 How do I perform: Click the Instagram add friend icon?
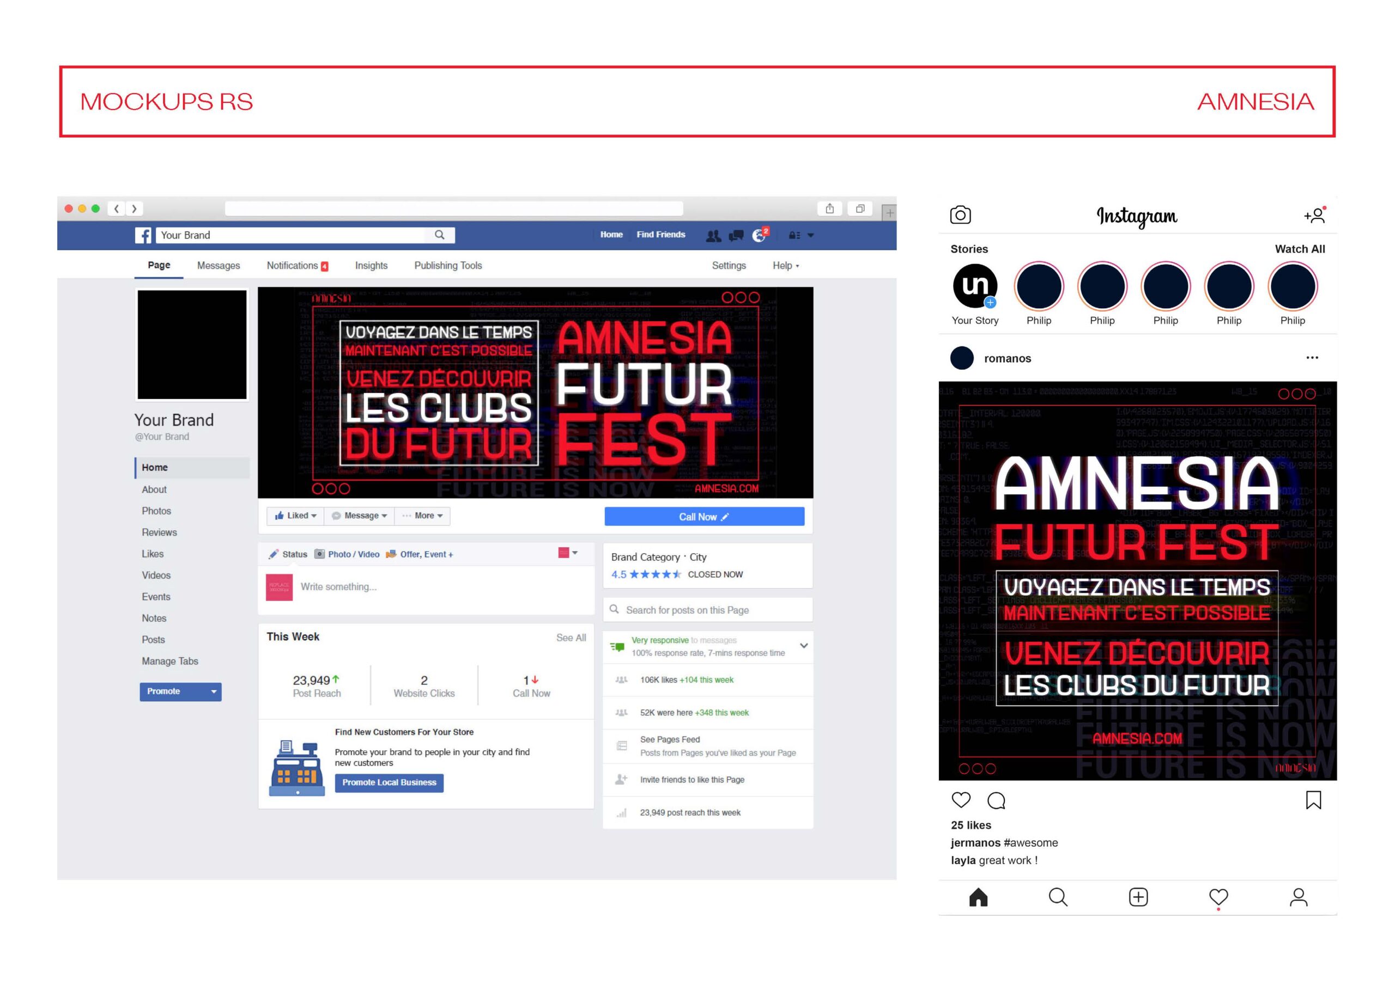click(x=1315, y=215)
